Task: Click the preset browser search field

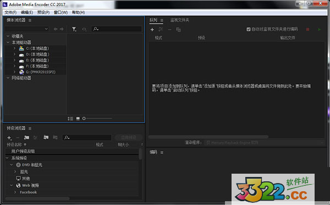Action: tap(87, 137)
